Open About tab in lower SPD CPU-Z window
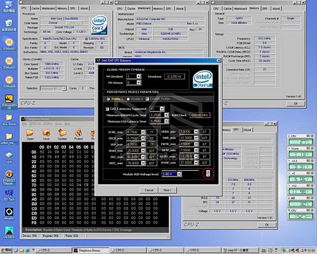The image size is (317, 254). (247, 130)
